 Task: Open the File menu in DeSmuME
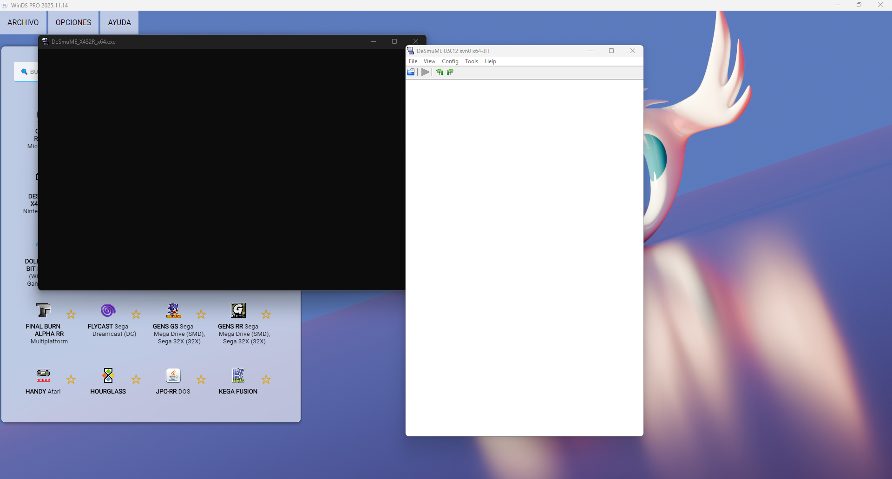point(413,61)
